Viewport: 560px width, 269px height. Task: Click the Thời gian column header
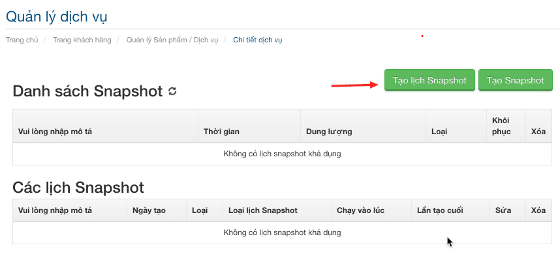(x=222, y=132)
